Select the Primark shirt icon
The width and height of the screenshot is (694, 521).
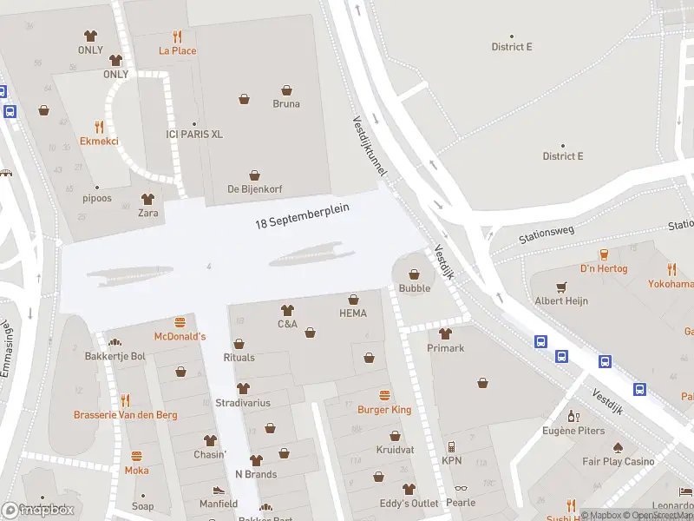(445, 333)
